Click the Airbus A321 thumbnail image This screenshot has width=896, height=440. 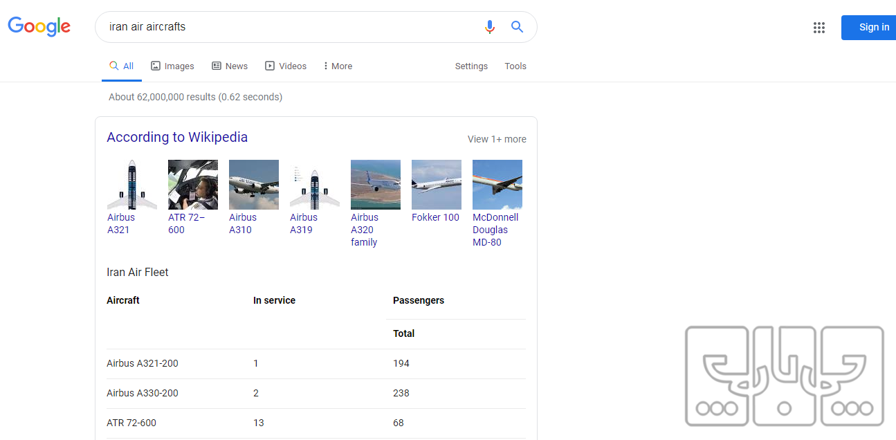point(132,185)
